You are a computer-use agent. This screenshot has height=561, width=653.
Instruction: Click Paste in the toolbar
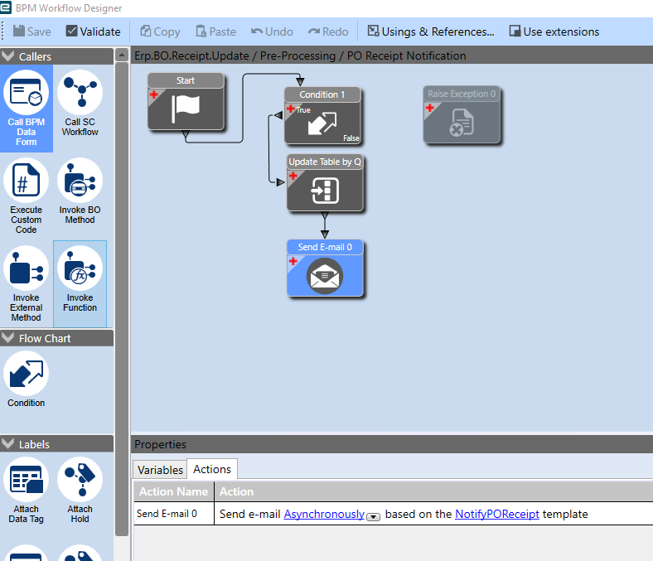[215, 31]
